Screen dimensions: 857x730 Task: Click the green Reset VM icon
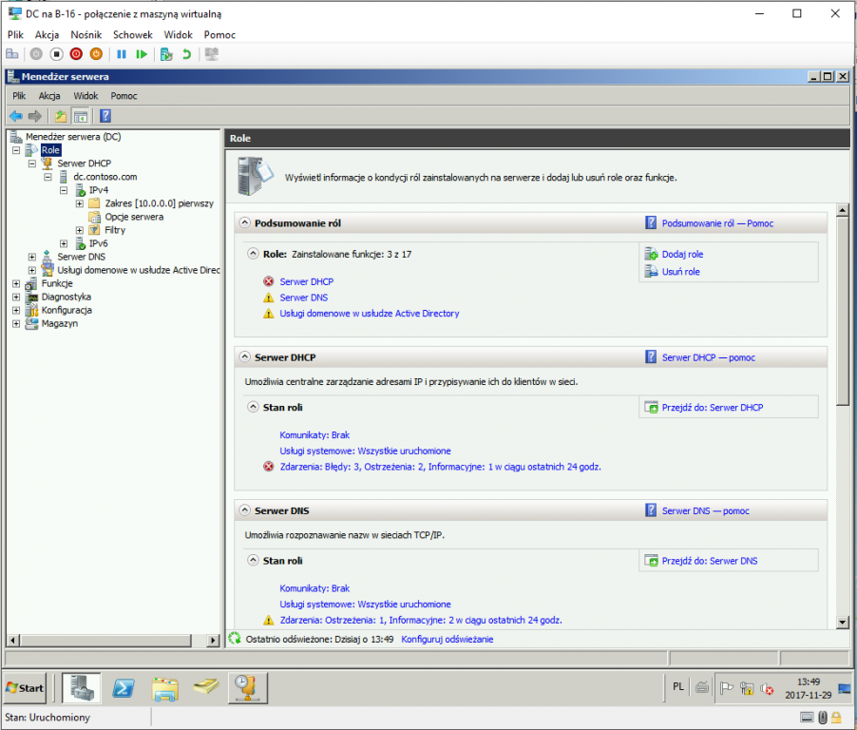pos(142,54)
